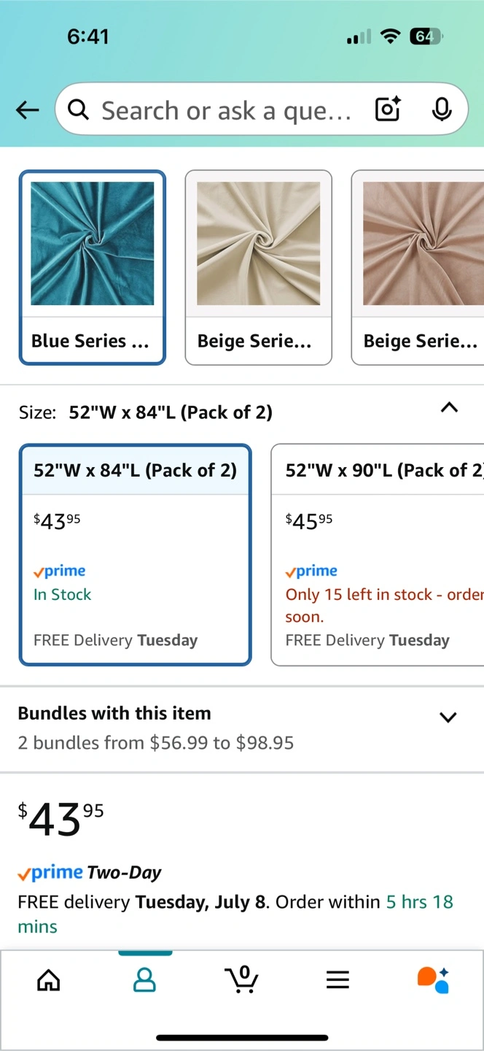Select 52"W x 90"L size option
This screenshot has height=1051, width=484.
pyautogui.click(x=378, y=555)
